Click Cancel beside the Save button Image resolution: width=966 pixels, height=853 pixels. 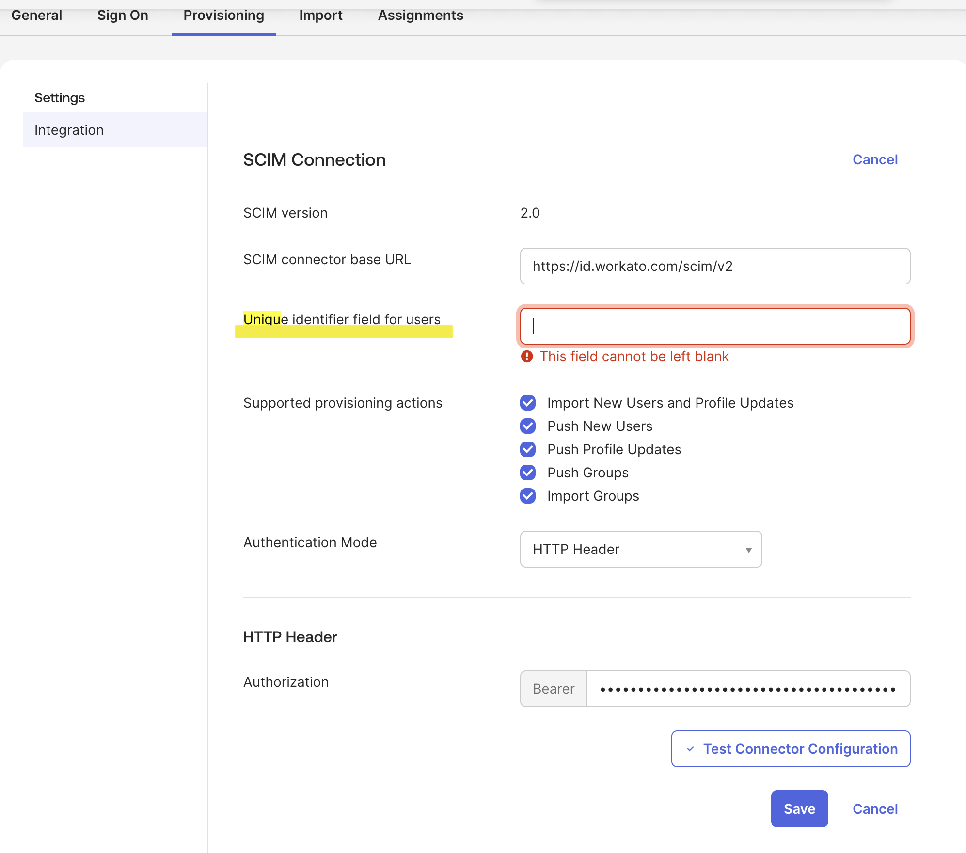point(874,808)
